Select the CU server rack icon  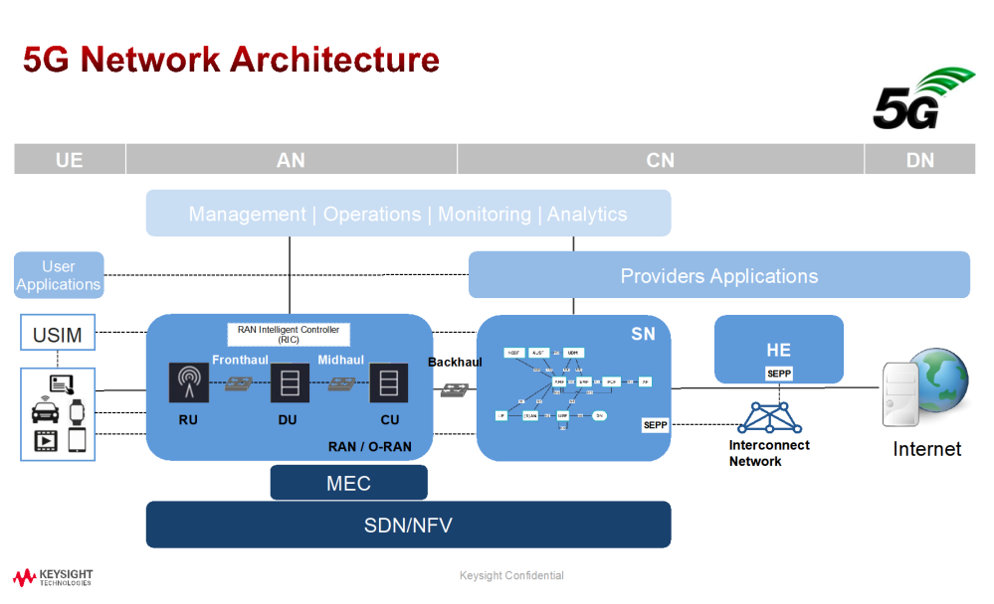tap(389, 382)
